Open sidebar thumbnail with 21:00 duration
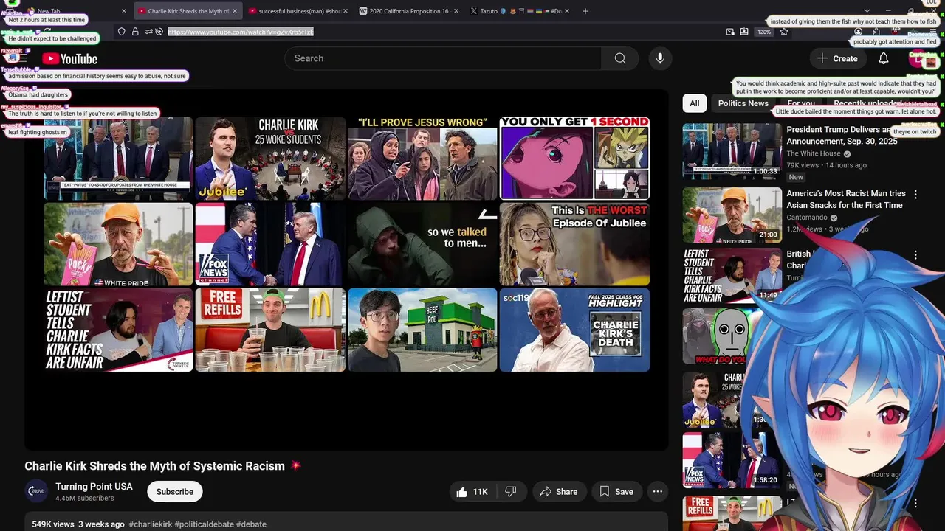This screenshot has width=945, height=531. (x=732, y=215)
